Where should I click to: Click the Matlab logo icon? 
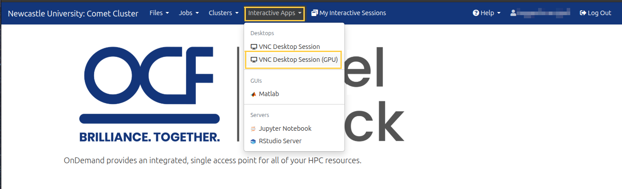[x=253, y=94]
